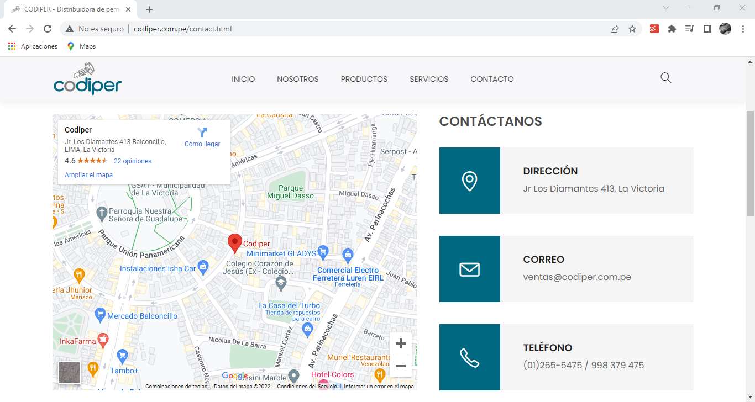Click La Casa del Turbo marker

(308, 329)
